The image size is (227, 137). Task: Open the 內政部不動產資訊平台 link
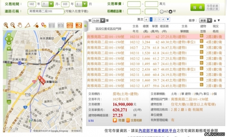coord(157,131)
